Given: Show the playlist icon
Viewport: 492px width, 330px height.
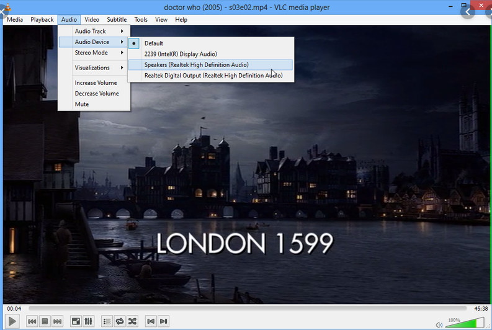Looking at the screenshot, I should (x=107, y=321).
